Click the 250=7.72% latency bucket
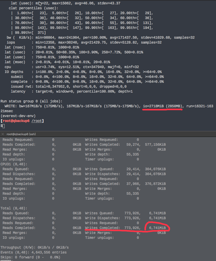The height and width of the screenshot is (261, 216). [112, 52]
